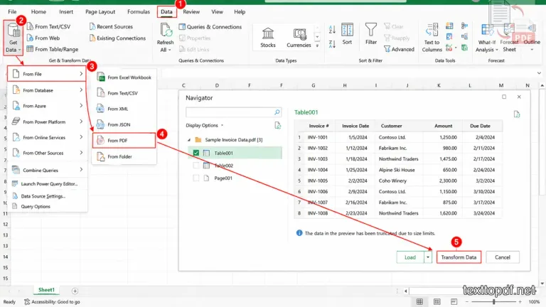Launch Power Query Editor
This screenshot has width=546, height=307.
coord(47,184)
